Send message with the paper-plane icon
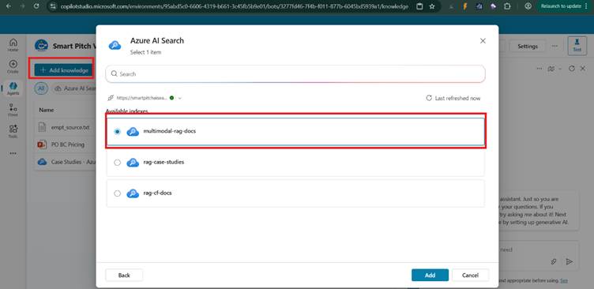This screenshot has width=594, height=289. [x=569, y=261]
